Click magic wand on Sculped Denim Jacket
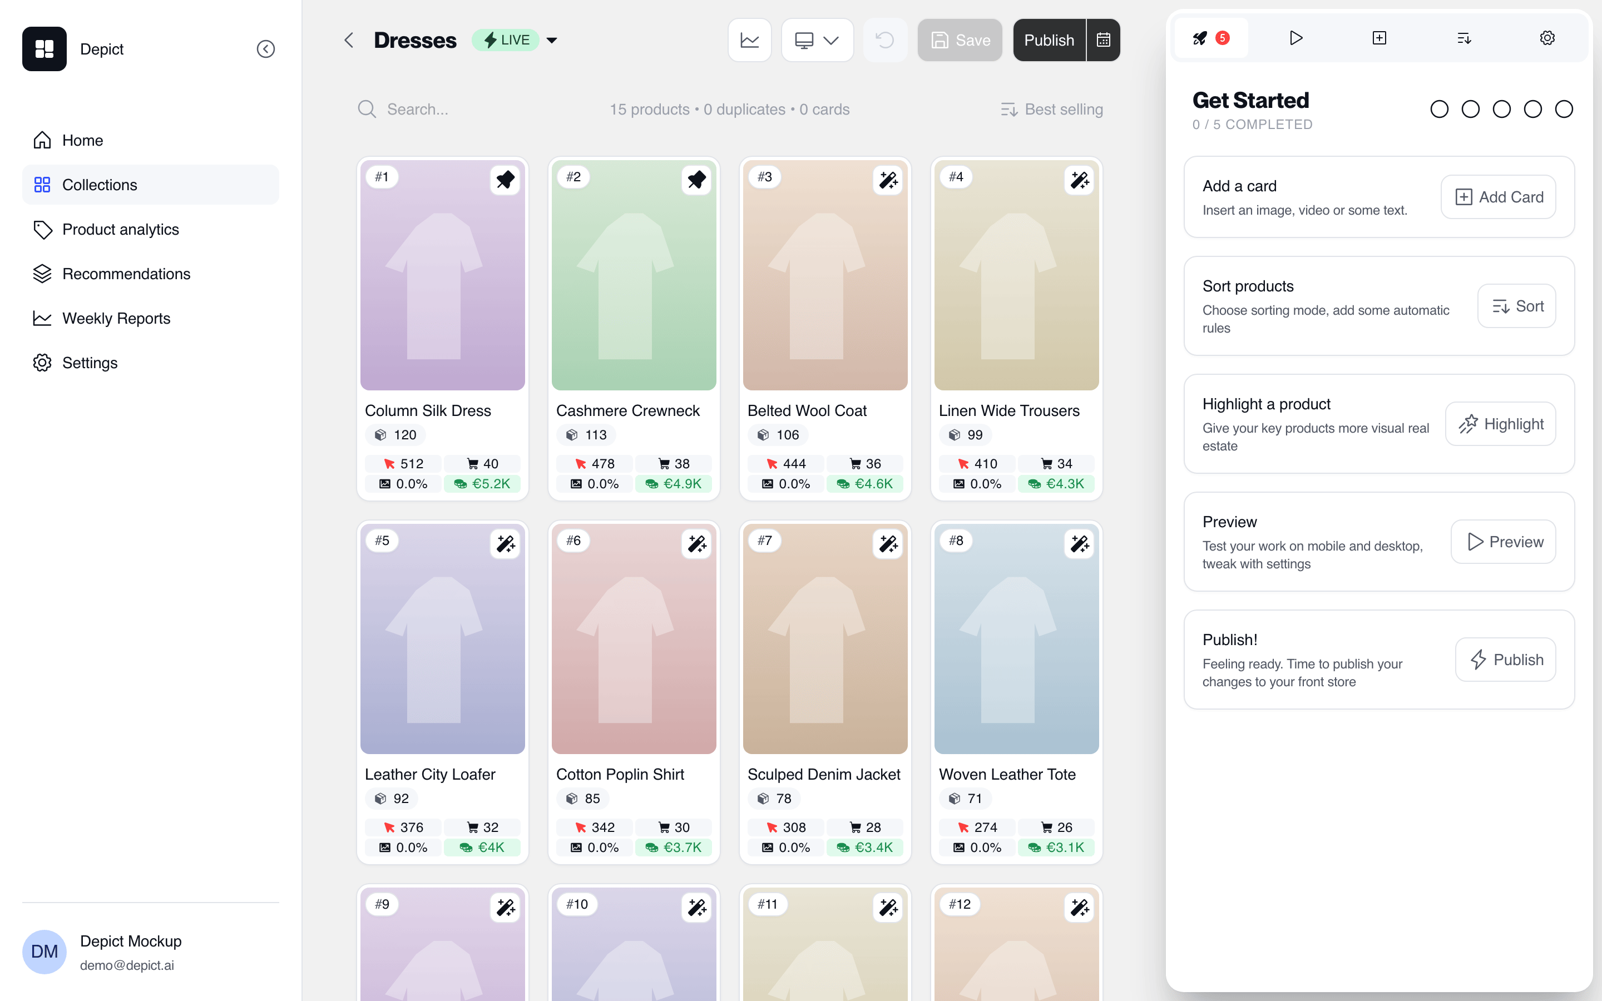This screenshot has width=1602, height=1001. coord(888,543)
